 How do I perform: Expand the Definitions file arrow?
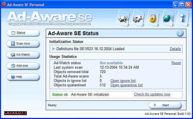point(53,49)
